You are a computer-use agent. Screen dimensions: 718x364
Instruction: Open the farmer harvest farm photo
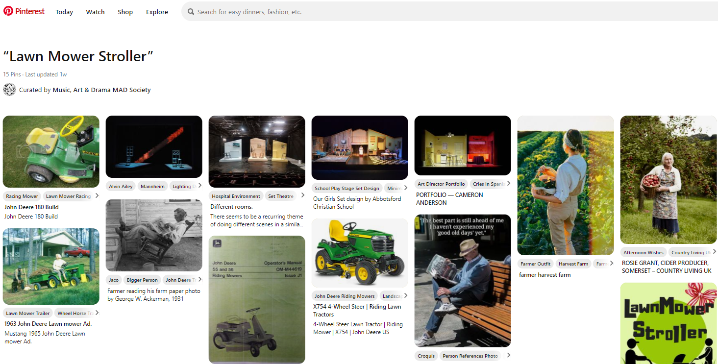566,185
